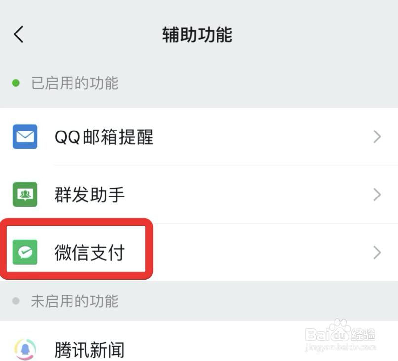Click the Tencent News penguin icon
The image size is (398, 361).
tap(25, 350)
